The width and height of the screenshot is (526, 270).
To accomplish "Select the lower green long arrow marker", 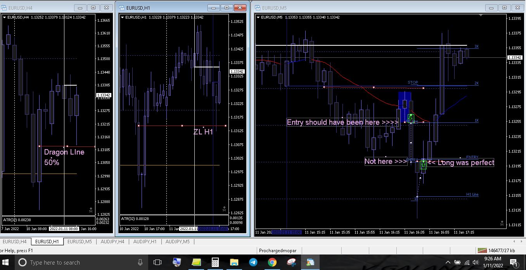I will (x=423, y=165).
